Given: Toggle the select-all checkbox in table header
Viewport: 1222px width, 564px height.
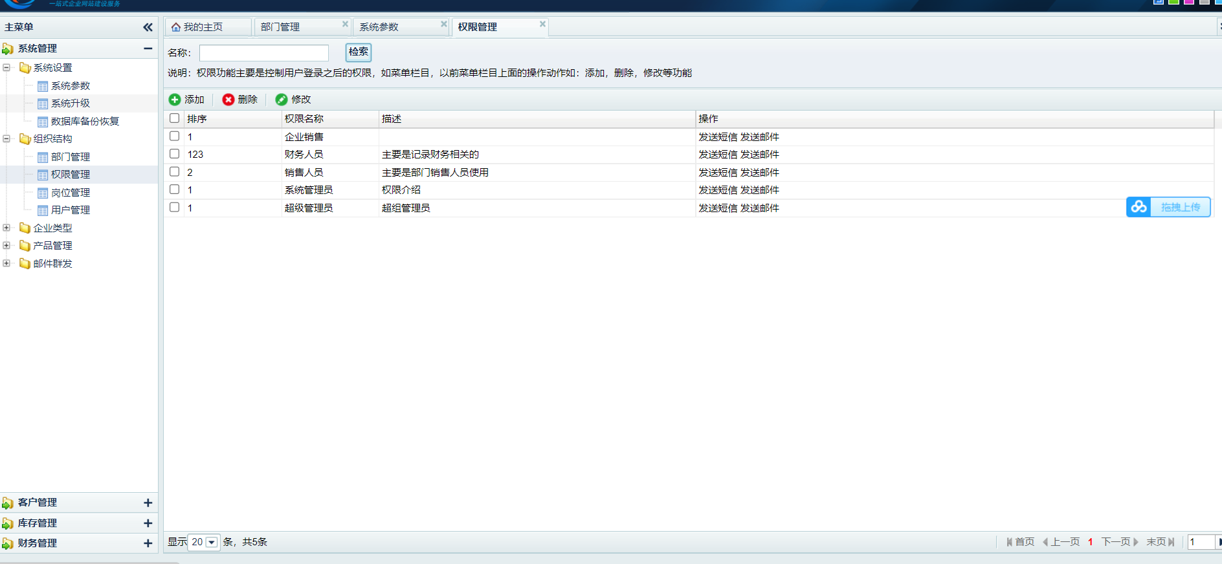Looking at the screenshot, I should coord(174,118).
